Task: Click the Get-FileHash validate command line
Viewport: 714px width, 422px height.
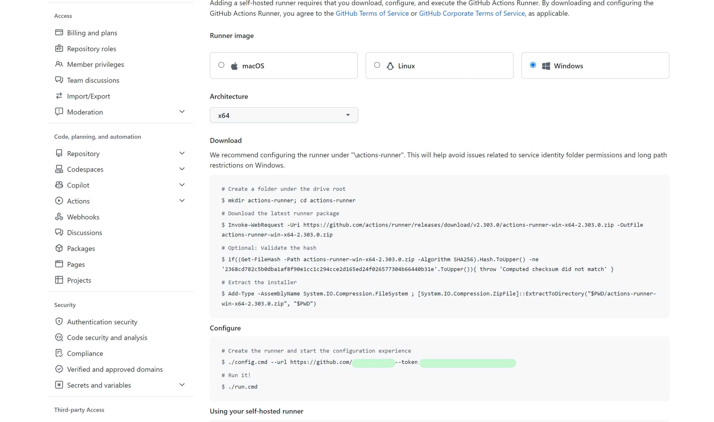Action: (417, 264)
